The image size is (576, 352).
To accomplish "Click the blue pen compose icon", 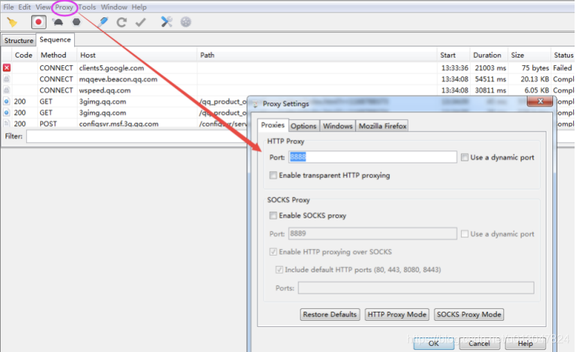I will [x=103, y=22].
